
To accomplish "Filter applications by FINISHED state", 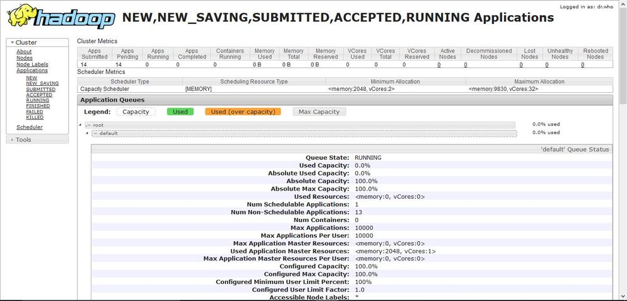I will click(x=38, y=106).
